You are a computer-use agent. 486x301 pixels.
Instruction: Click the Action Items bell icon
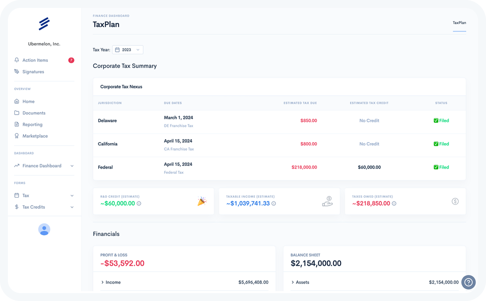[x=17, y=60]
